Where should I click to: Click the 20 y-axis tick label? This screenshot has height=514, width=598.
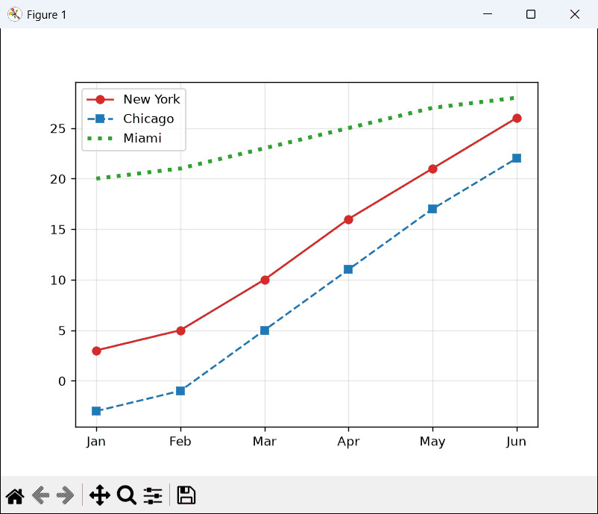point(57,179)
